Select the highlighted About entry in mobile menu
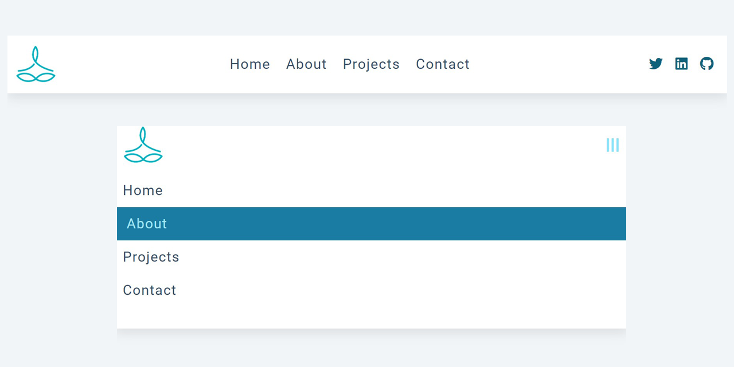Viewport: 734px width, 367px height. pyautogui.click(x=147, y=224)
